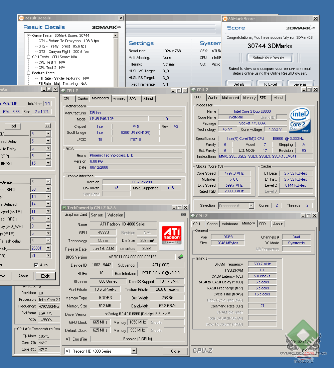The width and height of the screenshot is (334, 368).
Task: Select About tab in Memory CPU-Z window
Action: point(278,224)
